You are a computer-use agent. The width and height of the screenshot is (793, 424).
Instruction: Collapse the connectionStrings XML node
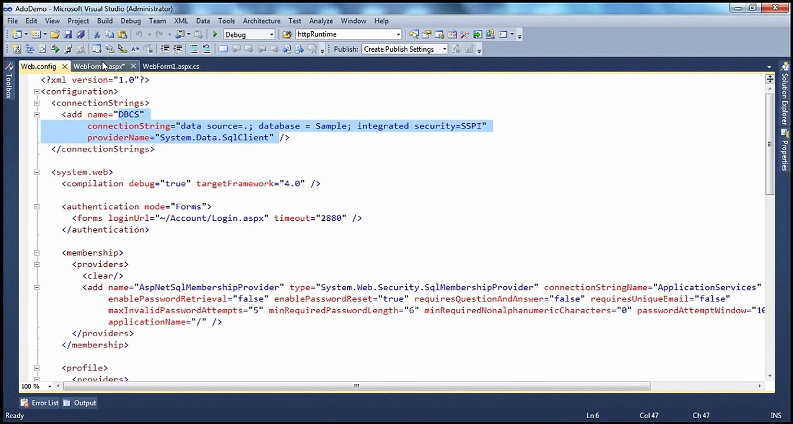click(37, 103)
